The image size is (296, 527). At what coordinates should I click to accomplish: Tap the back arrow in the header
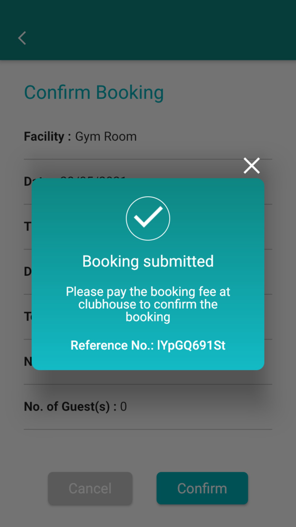[x=22, y=38]
